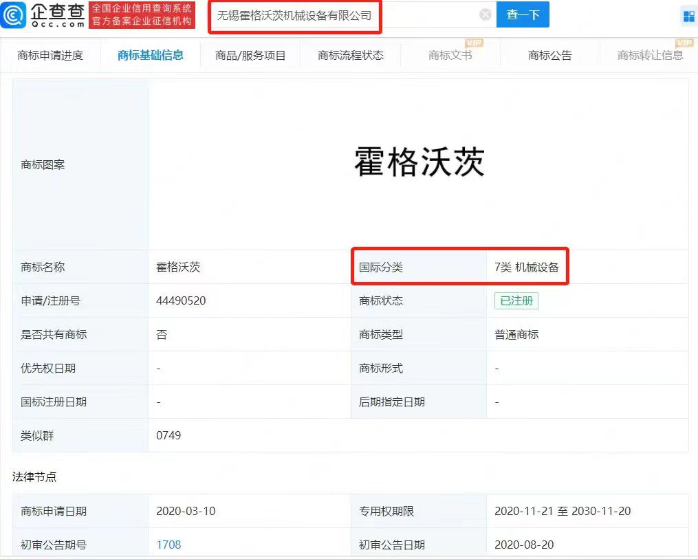Open the VIP 商标转让信息 tab
698x559 pixels.
click(x=651, y=55)
